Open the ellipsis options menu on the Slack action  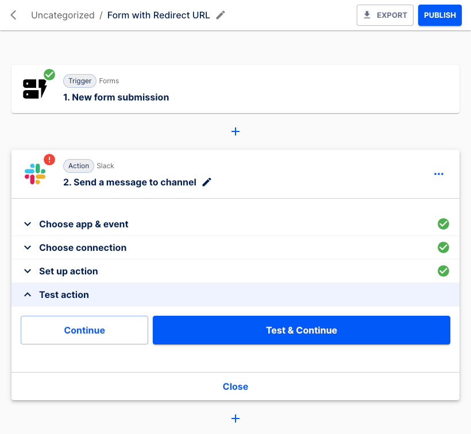point(439,174)
